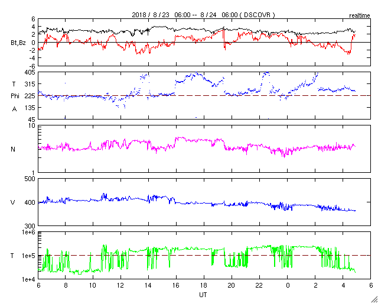The height and width of the screenshot is (303, 378).
Task: Select the "V" velocity axis label
Action: pyautogui.click(x=12, y=202)
